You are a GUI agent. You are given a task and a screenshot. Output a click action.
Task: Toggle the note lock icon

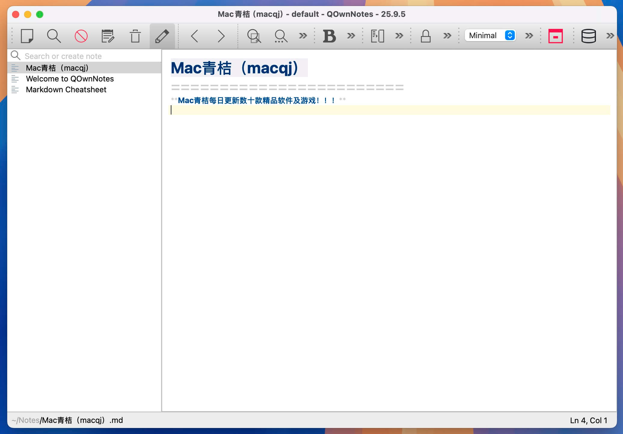pos(425,36)
